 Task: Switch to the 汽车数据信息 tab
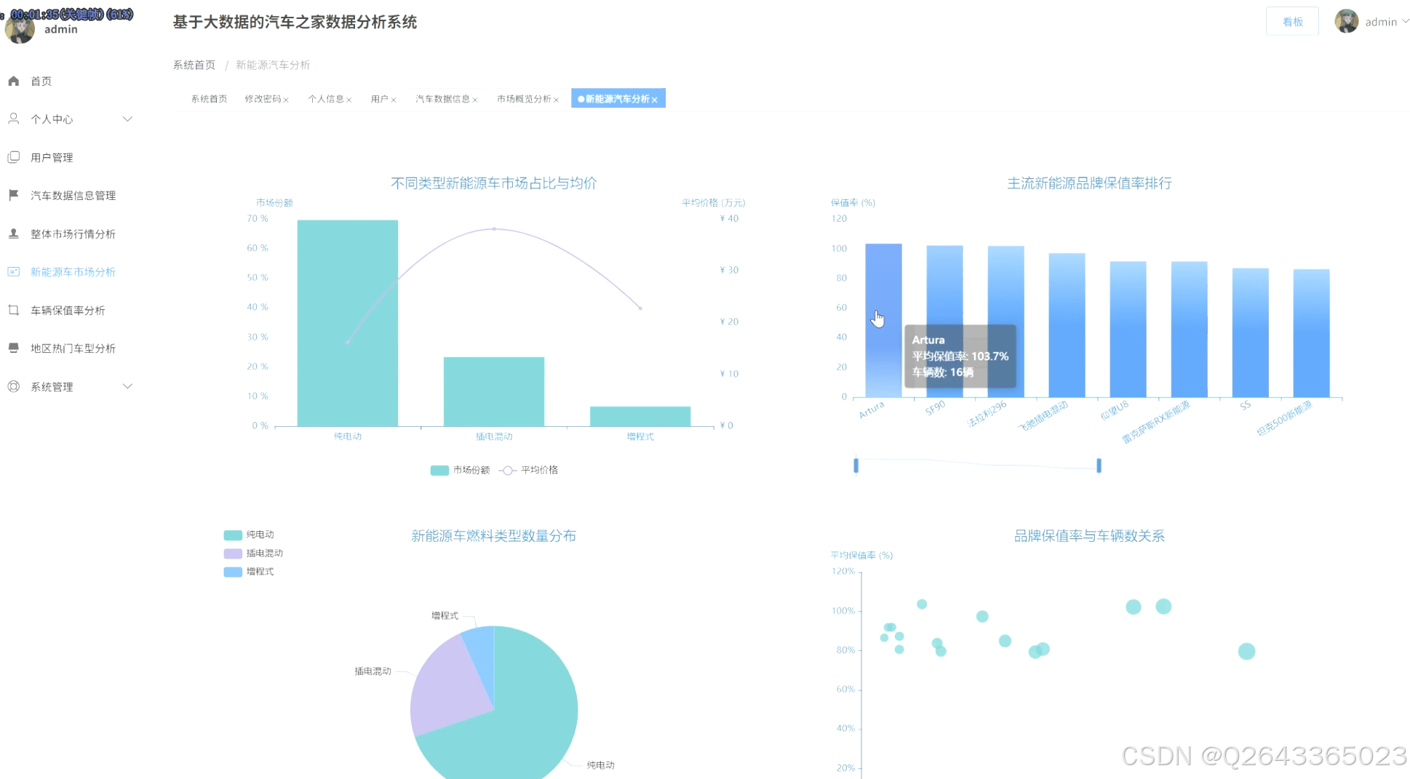pos(443,99)
